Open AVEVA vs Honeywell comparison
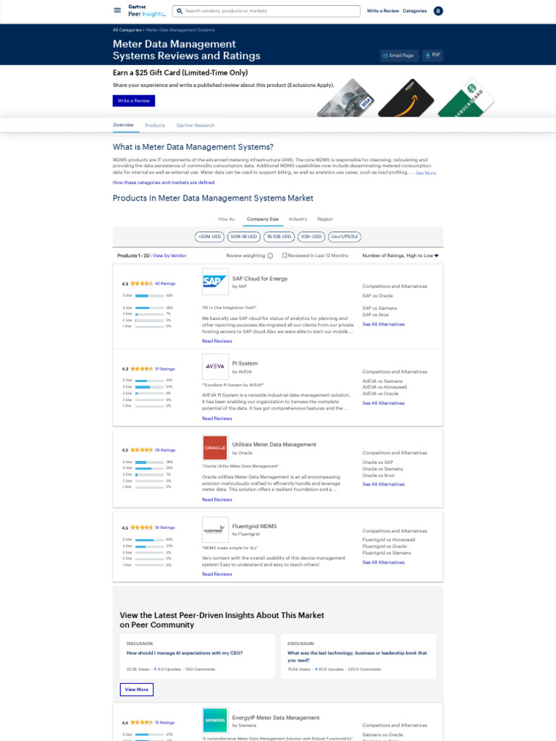Image resolution: width=556 pixels, height=741 pixels. 384,387
